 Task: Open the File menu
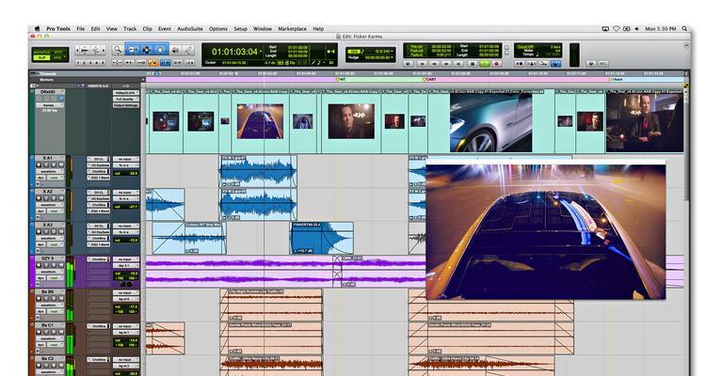81,28
